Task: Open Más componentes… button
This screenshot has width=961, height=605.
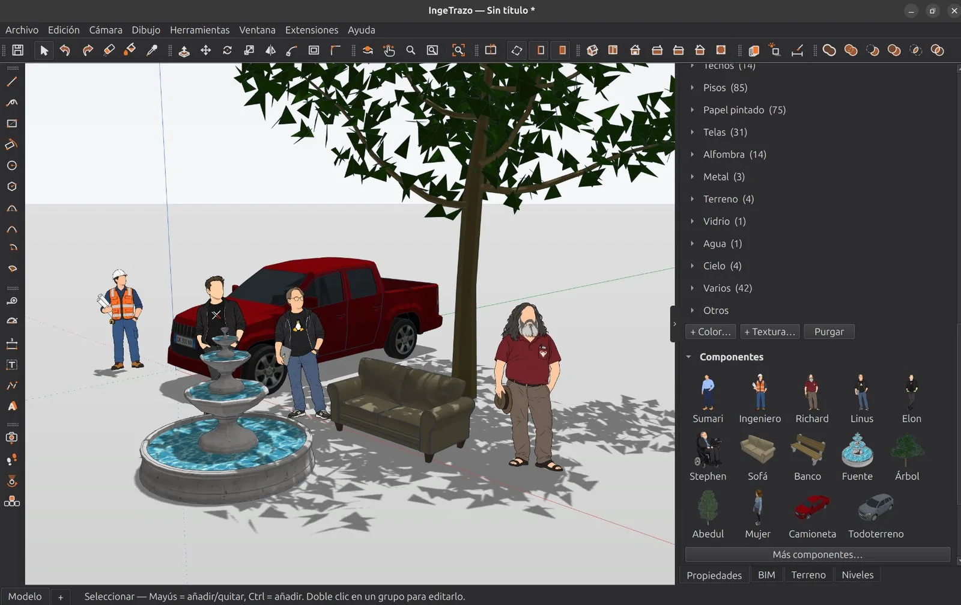Action: tap(817, 555)
